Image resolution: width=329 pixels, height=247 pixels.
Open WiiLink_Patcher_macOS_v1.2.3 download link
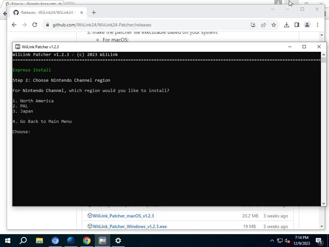(123, 216)
